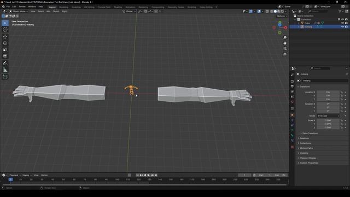Viewport: 350px width, 197px height.
Task: Open the Global transform orientation dropdown
Action: click(129, 11)
